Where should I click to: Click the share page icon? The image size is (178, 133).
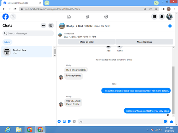[151, 9]
